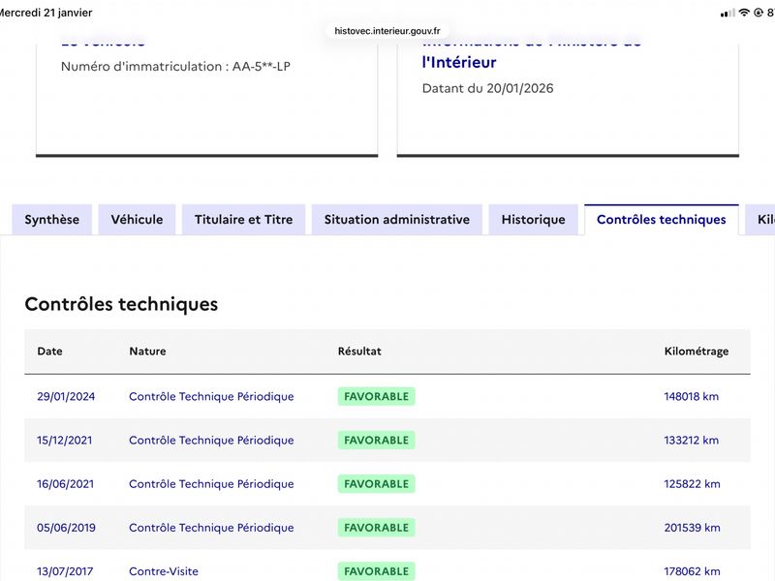Screen dimensions: 775x581
Task: Tap the histovec.interieur.gouv.fr address bar
Action: (387, 30)
